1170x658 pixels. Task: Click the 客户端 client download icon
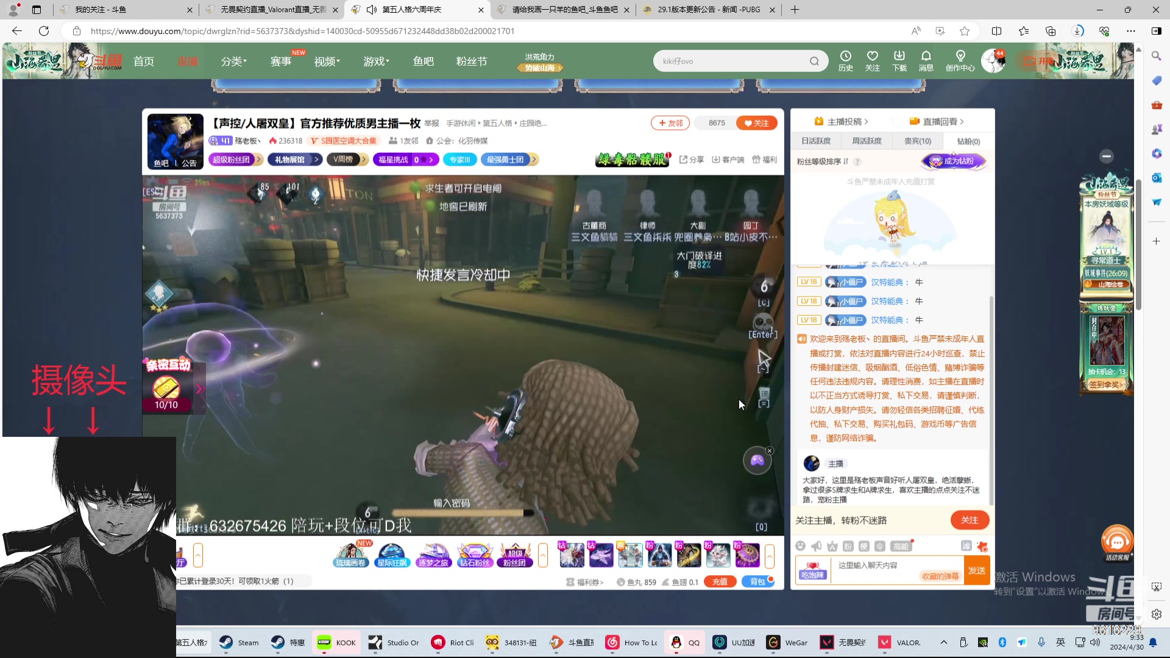pyautogui.click(x=728, y=160)
